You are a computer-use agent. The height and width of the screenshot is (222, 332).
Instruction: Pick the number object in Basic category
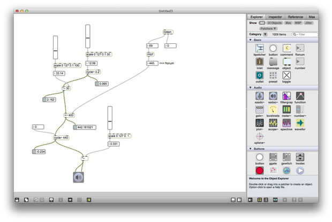coord(300,62)
